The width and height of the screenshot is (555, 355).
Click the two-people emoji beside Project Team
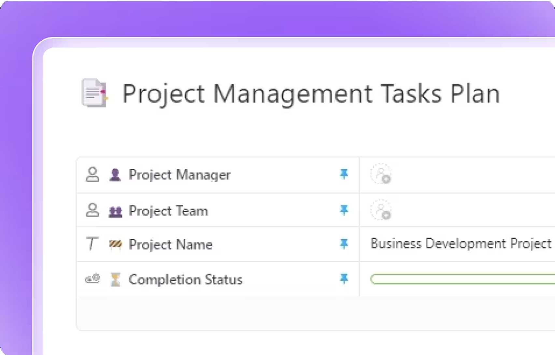tap(115, 212)
